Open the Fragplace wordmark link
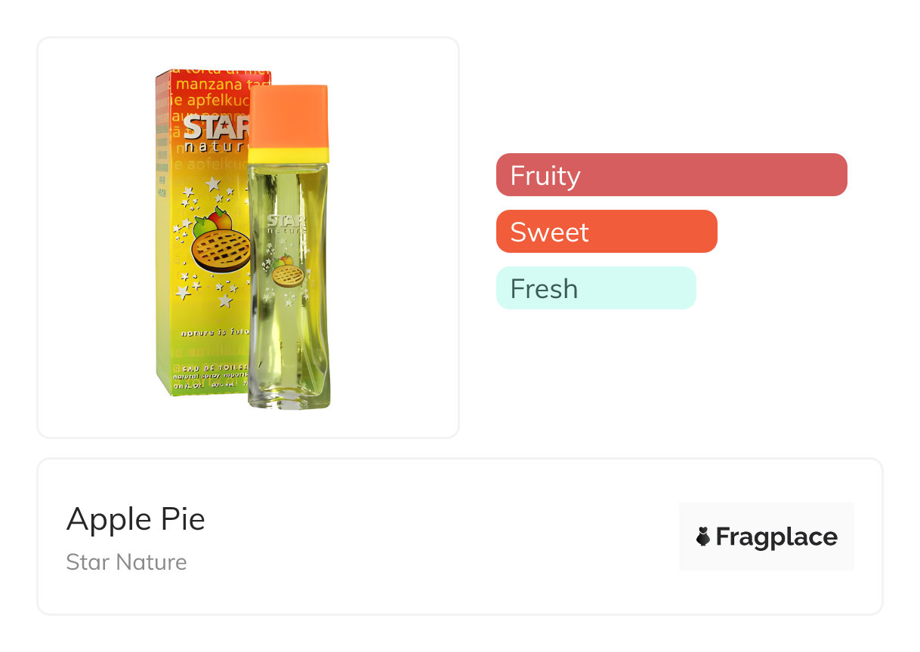The image size is (920, 652). (776, 537)
